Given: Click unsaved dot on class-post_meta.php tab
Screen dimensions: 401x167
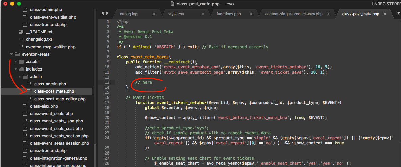Looking at the screenshot, I should [x=385, y=14].
